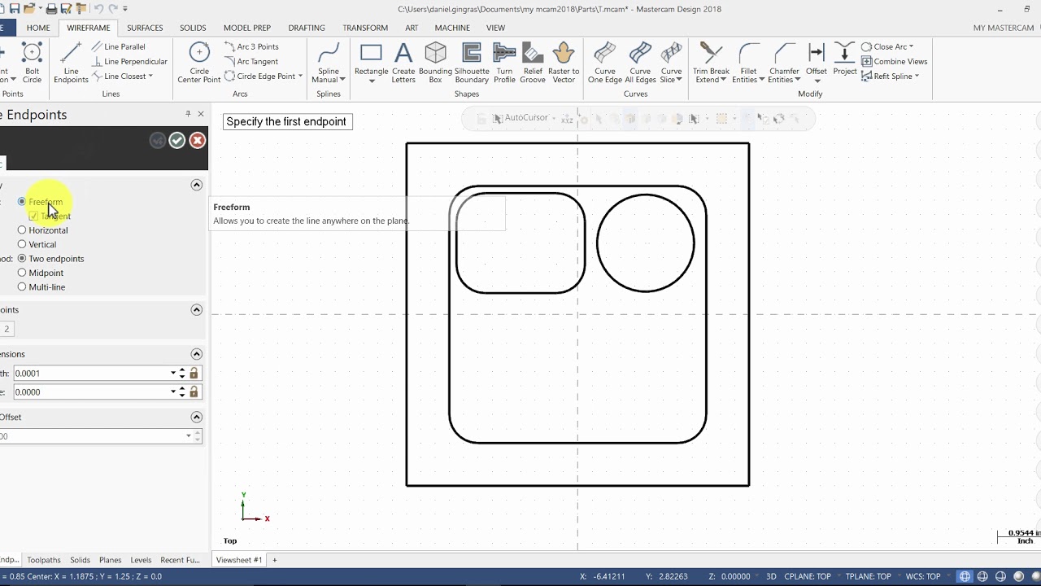Switch to the HOME ribbon tab
The height and width of the screenshot is (586, 1041).
(38, 28)
